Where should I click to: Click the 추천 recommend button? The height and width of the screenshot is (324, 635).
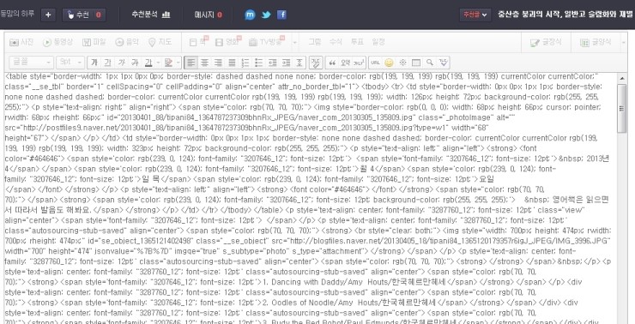pos(84,15)
